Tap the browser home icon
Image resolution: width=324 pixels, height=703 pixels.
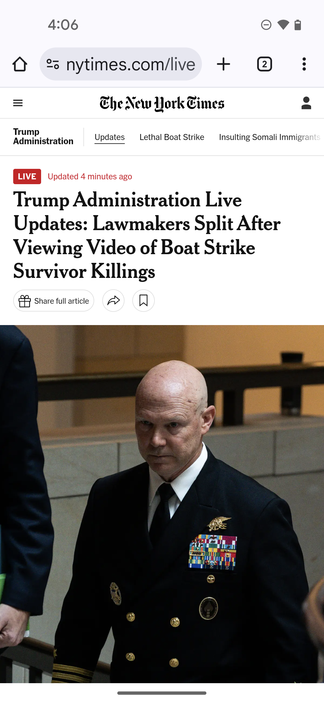[x=20, y=64]
